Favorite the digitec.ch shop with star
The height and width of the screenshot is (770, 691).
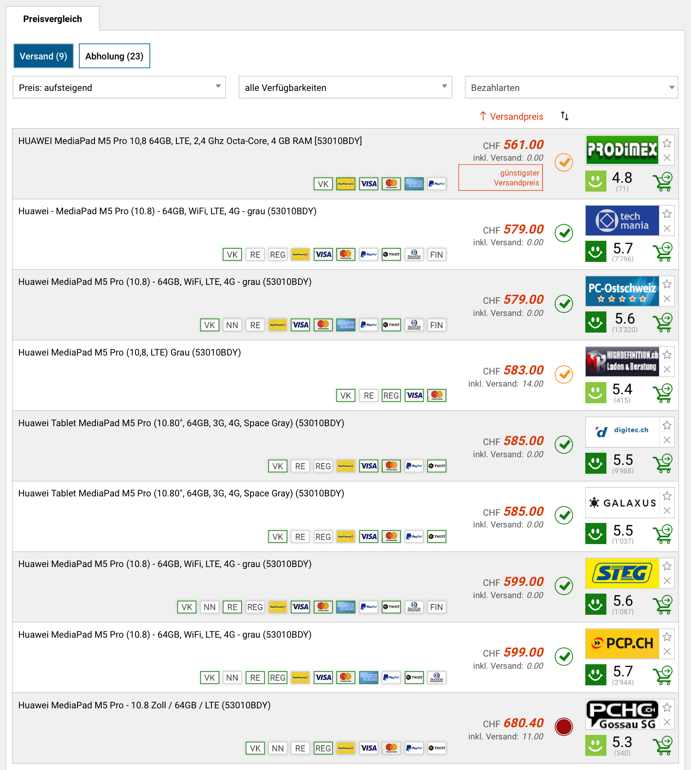pyautogui.click(x=667, y=425)
